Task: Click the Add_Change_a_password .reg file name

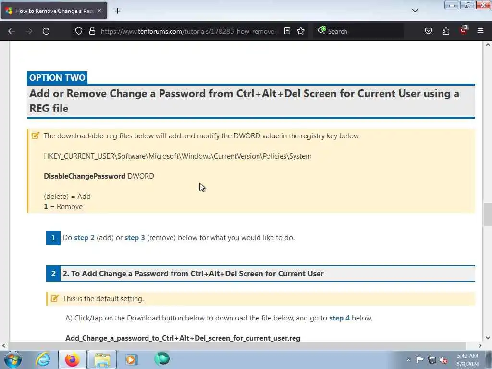Action: pyautogui.click(x=183, y=338)
